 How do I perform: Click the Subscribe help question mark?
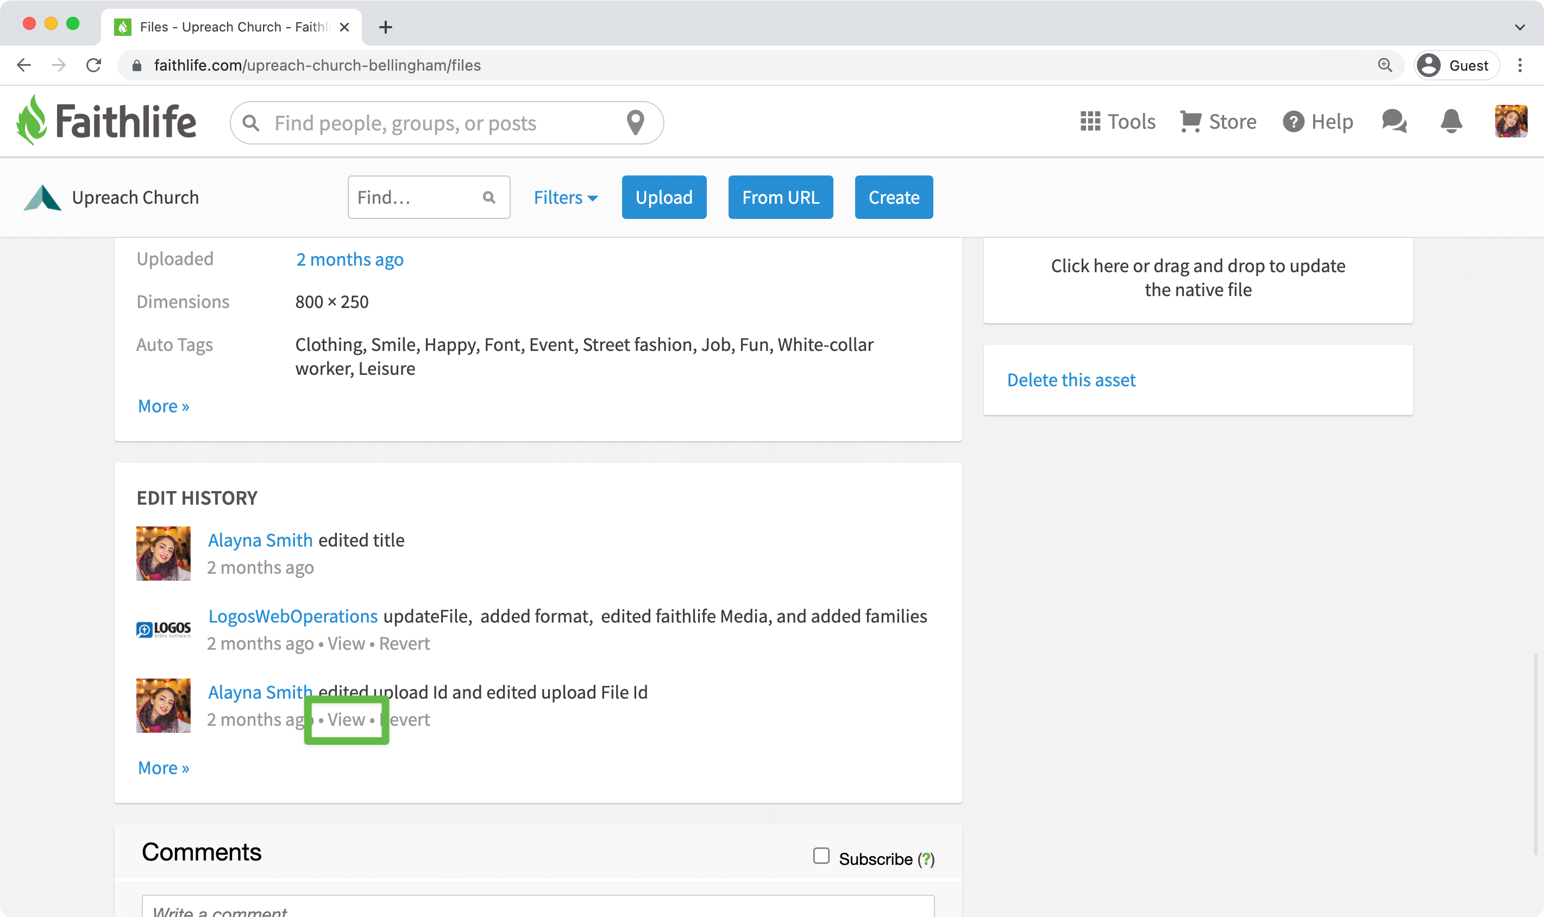point(926,859)
